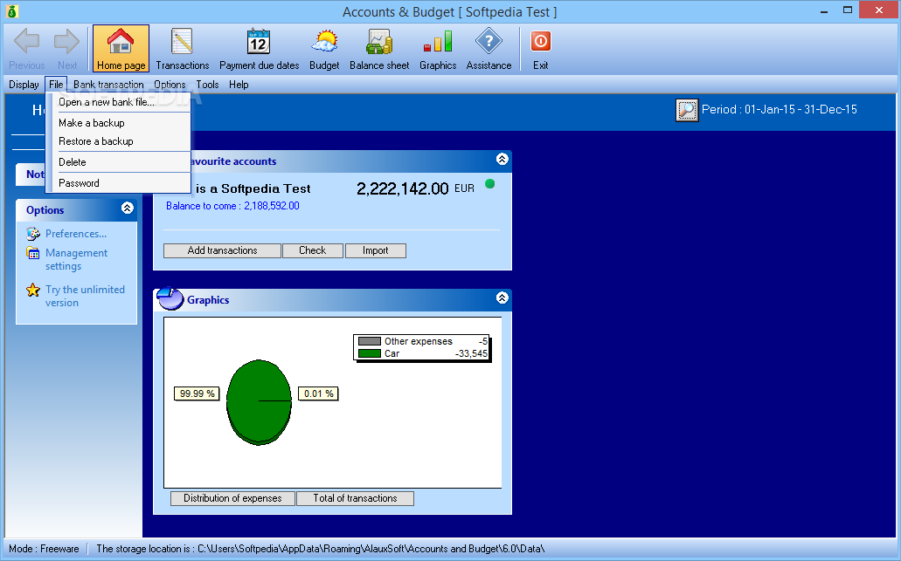Open the Display menu
Image resolution: width=901 pixels, height=561 pixels.
tap(24, 85)
